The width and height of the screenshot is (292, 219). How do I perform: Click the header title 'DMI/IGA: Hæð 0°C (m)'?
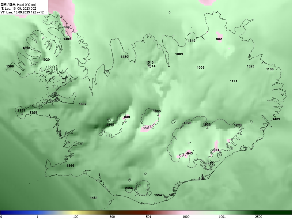18,4
